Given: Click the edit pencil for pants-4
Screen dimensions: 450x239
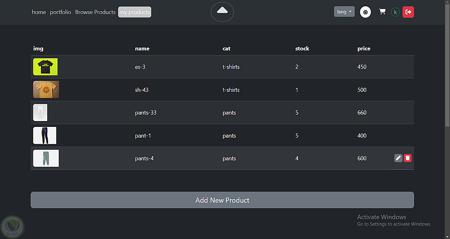Looking at the screenshot, I should click(x=398, y=158).
